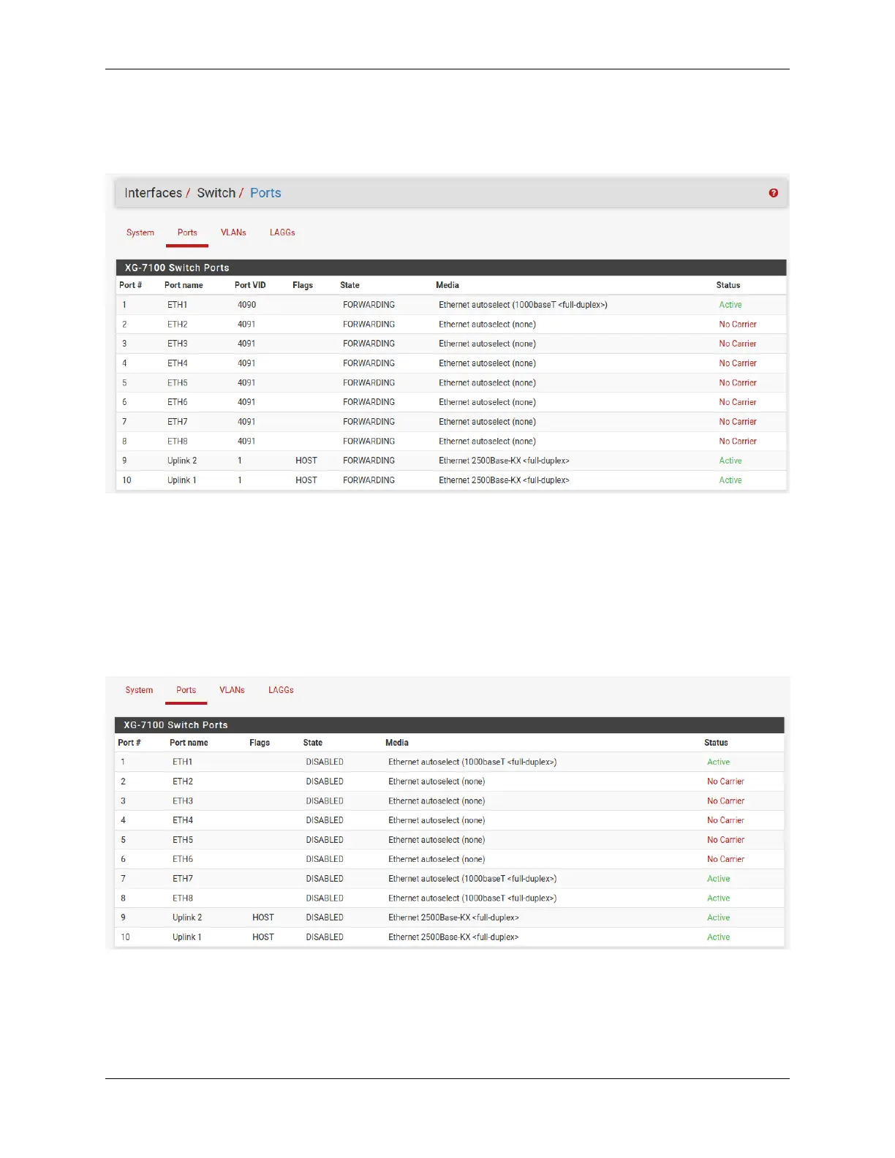Screen dimensions: 895x1158
Task: Click ETH7 row in lower DISABLED table
Action: click(x=449, y=879)
